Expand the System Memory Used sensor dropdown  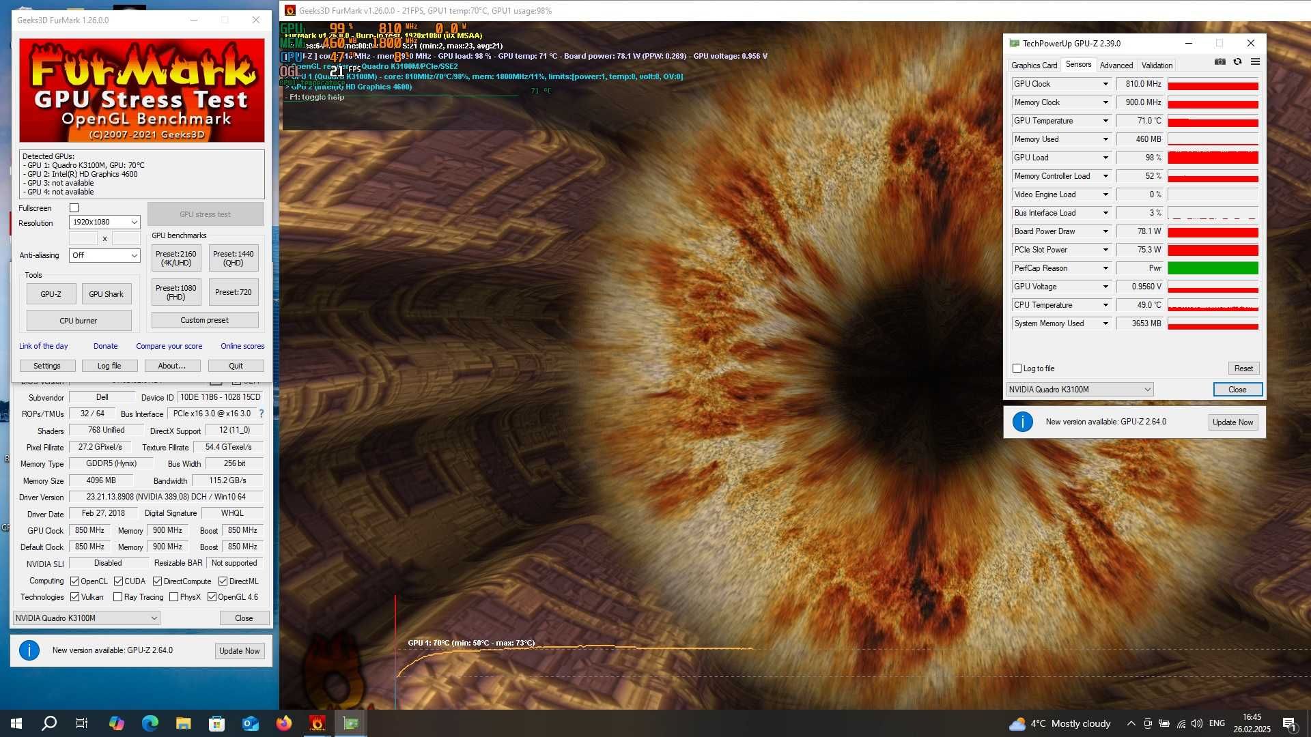(x=1105, y=323)
